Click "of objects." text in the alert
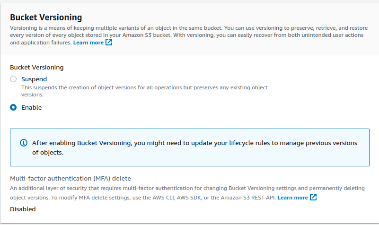Screen dimensions: 379x225 tap(48, 153)
